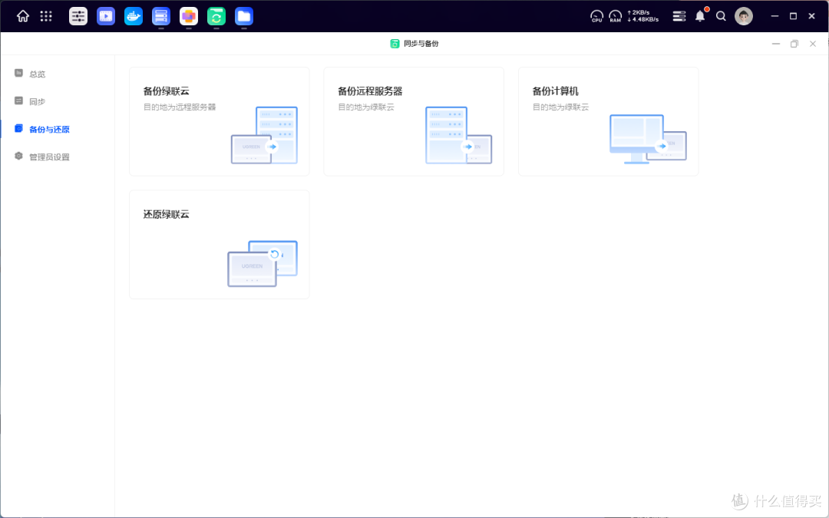Image resolution: width=829 pixels, height=518 pixels.
Task: Open the 备份绿联云 card
Action: [220, 121]
